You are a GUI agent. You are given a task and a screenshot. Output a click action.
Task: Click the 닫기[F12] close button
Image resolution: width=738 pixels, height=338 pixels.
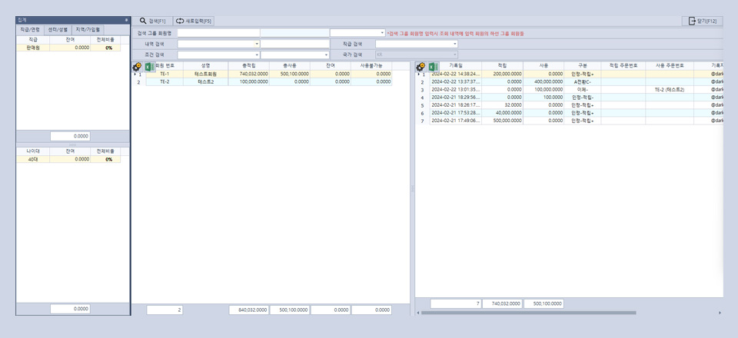tap(701, 21)
